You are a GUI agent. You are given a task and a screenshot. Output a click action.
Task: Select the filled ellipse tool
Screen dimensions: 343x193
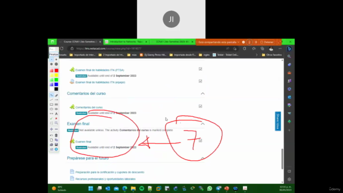click(x=56, y=109)
